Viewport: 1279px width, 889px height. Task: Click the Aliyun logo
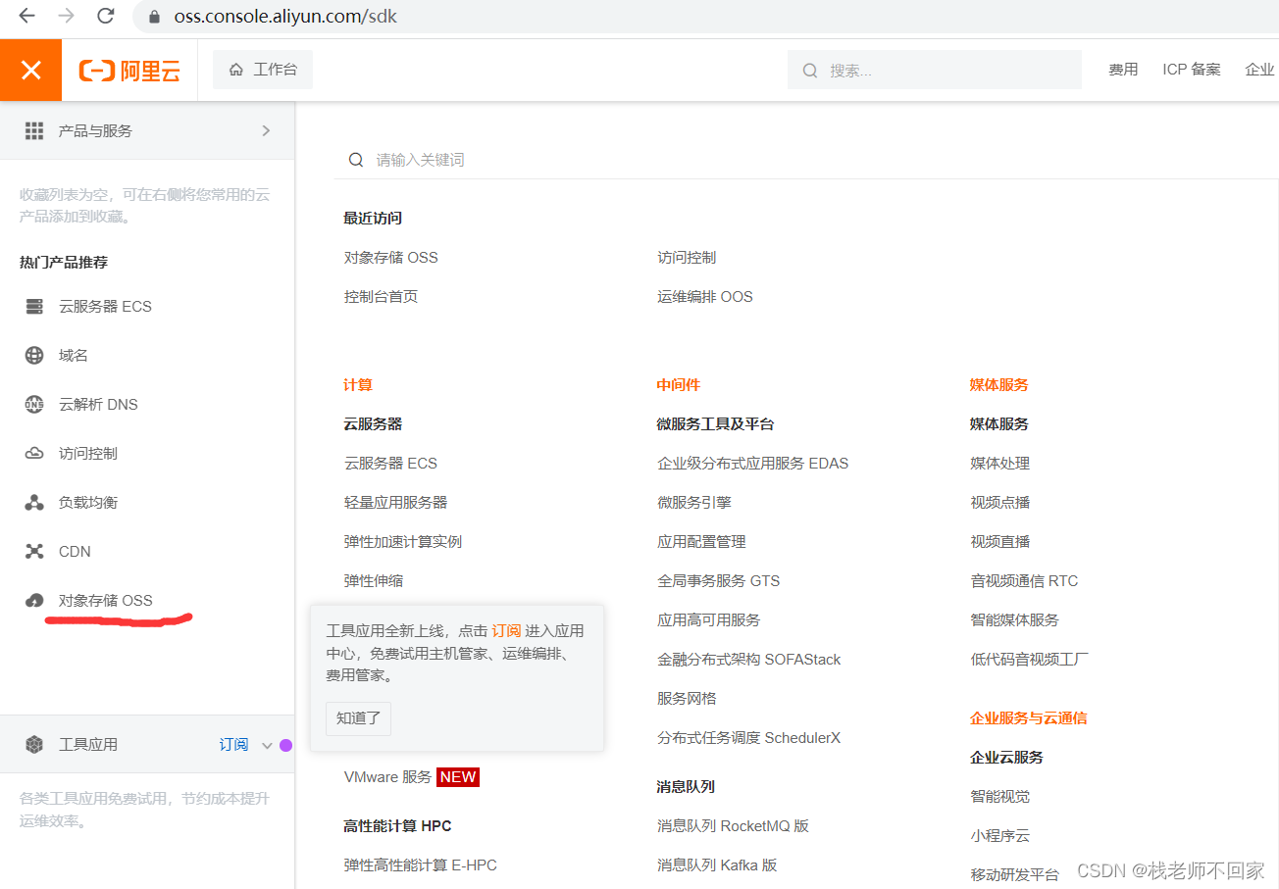click(129, 71)
